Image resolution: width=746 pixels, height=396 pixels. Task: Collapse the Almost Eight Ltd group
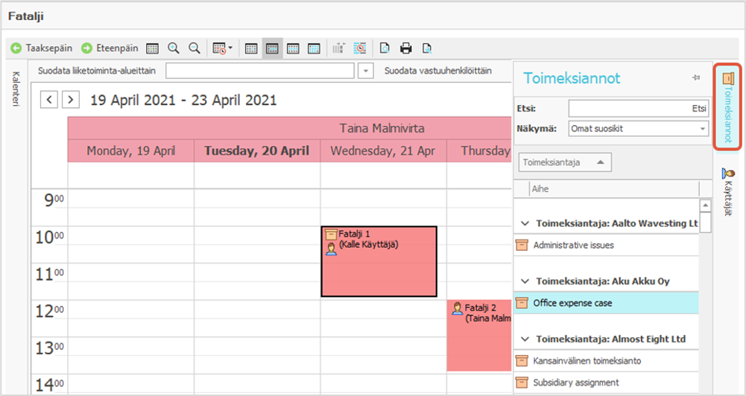click(x=526, y=339)
